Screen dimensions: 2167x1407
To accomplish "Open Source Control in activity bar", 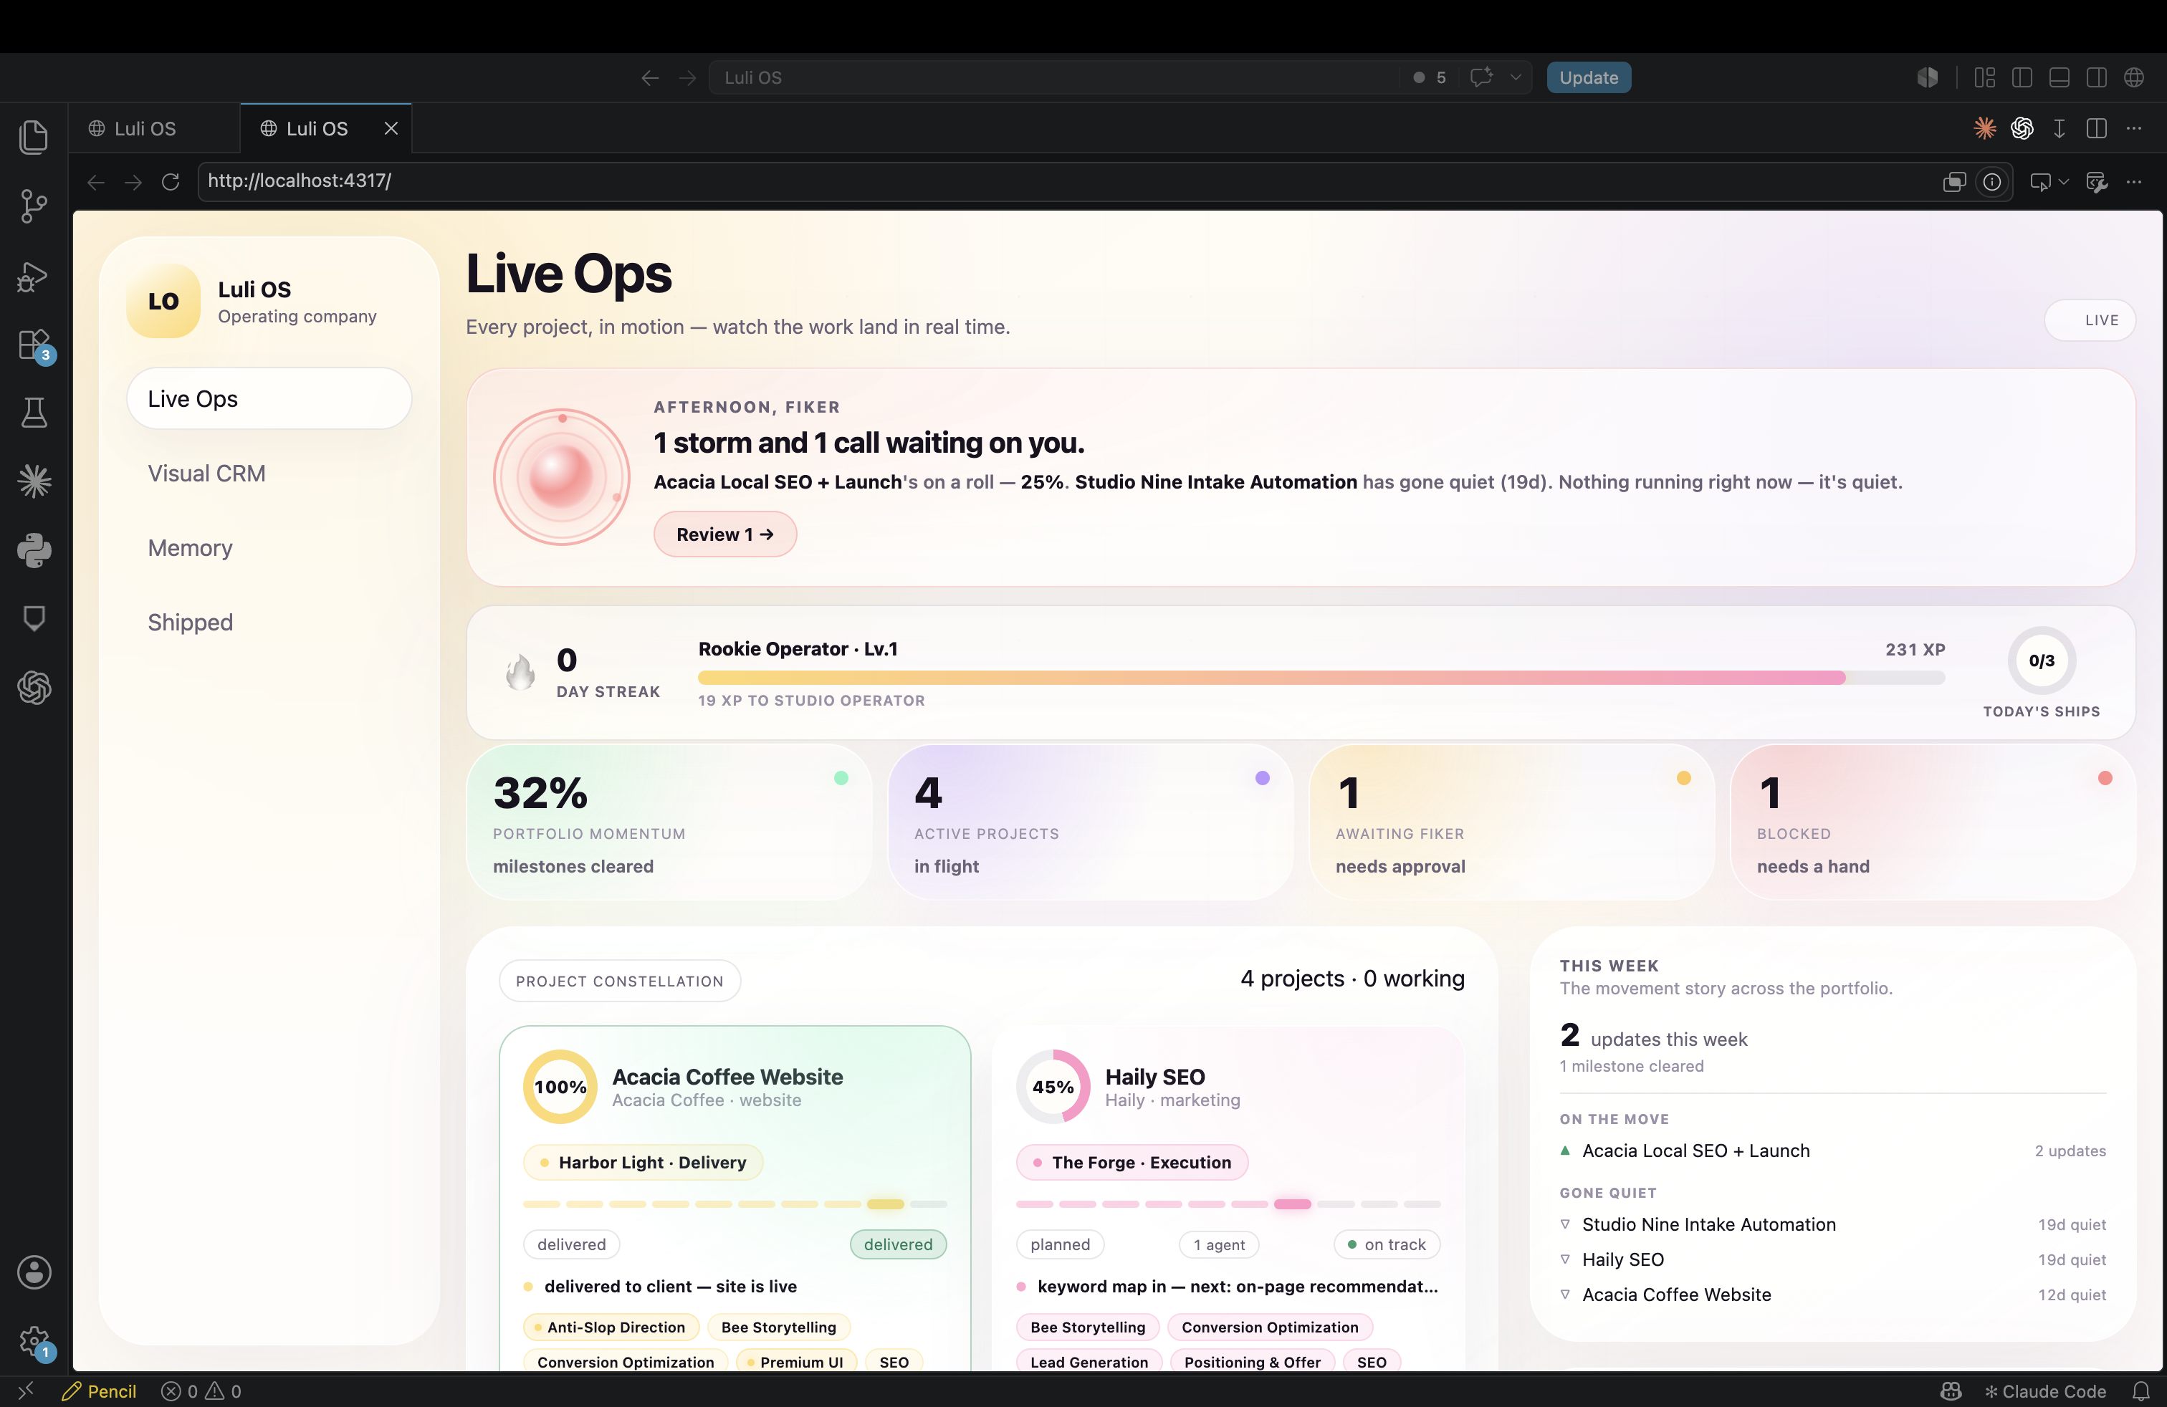I will coord(34,206).
